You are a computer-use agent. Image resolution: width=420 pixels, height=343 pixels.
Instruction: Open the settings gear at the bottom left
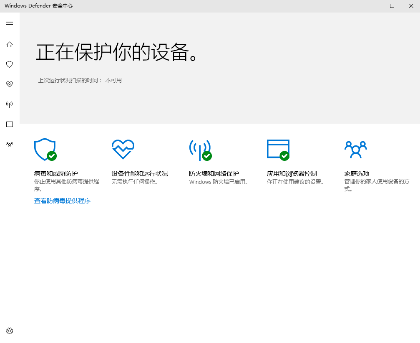point(10,330)
